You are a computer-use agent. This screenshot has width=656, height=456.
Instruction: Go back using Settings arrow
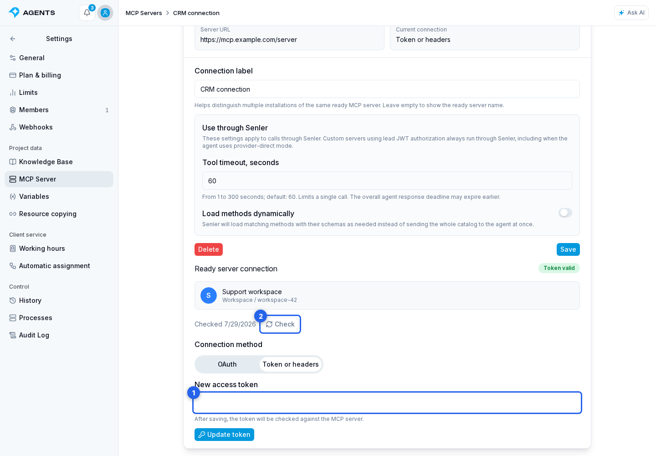(13, 39)
